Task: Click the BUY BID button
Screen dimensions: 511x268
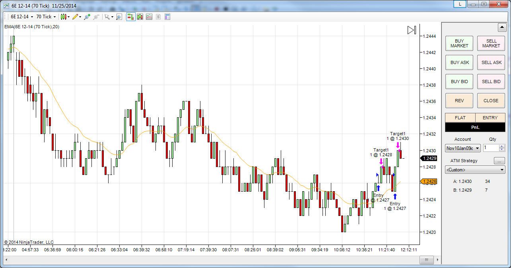Action: 459,82
